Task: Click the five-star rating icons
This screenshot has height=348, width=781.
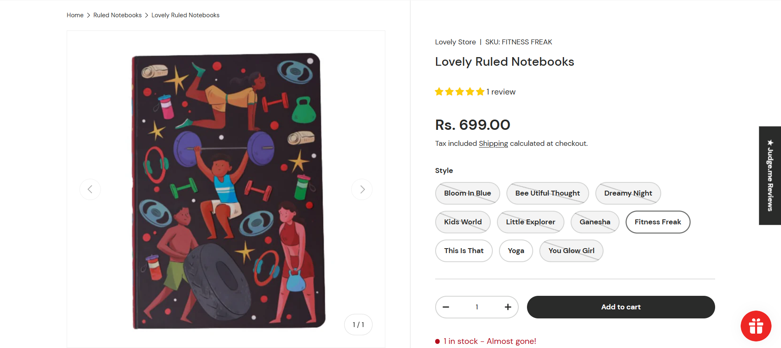Action: [459, 92]
